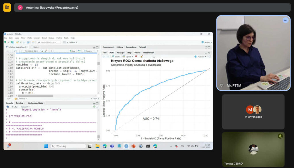Image resolution: width=294 pixels, height=168 pixels.
Task: Switch to the History tab
Action: point(120,47)
